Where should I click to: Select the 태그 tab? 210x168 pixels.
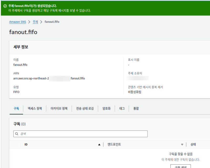click(x=122, y=108)
